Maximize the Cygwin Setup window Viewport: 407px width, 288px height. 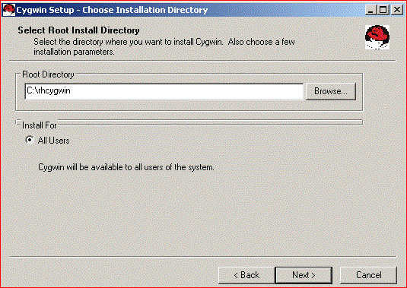tap(383, 10)
